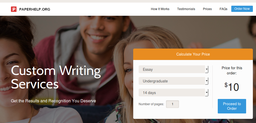The image size is (256, 123).
Task: Click the Number of pages label
Action: [x=151, y=104]
